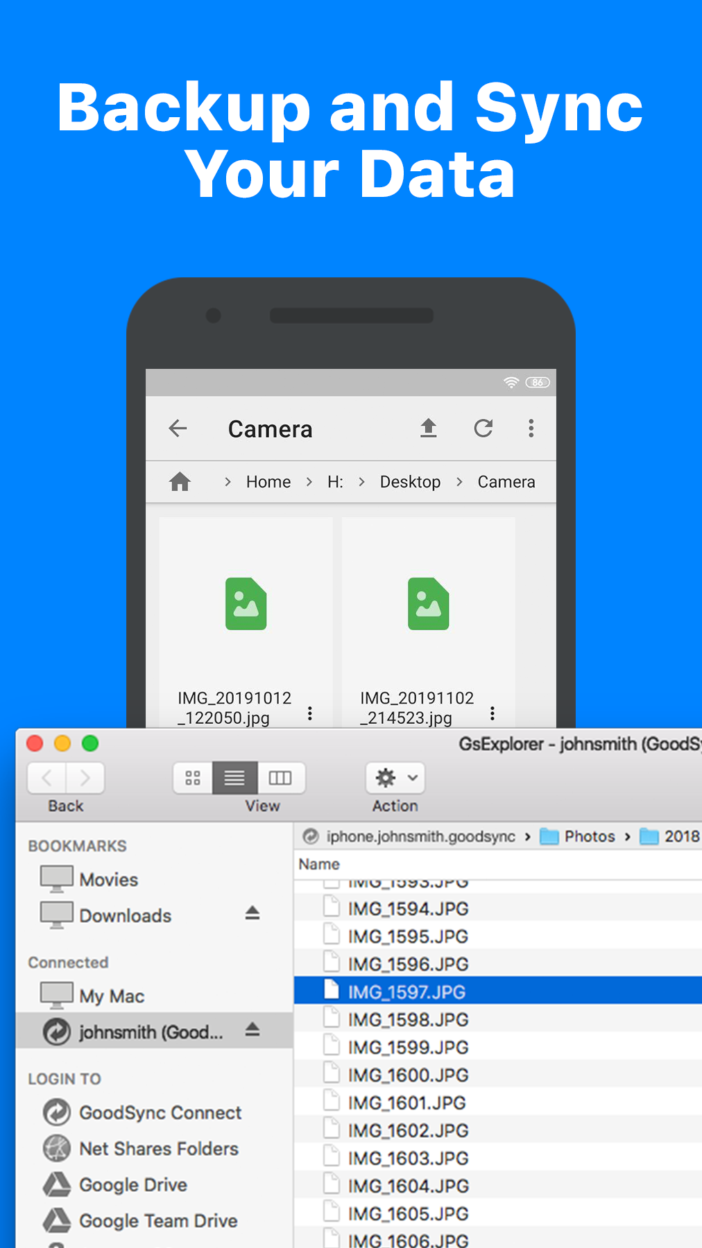Select the file IMG_1600.JPG
This screenshot has width=702, height=1248.
[408, 1075]
